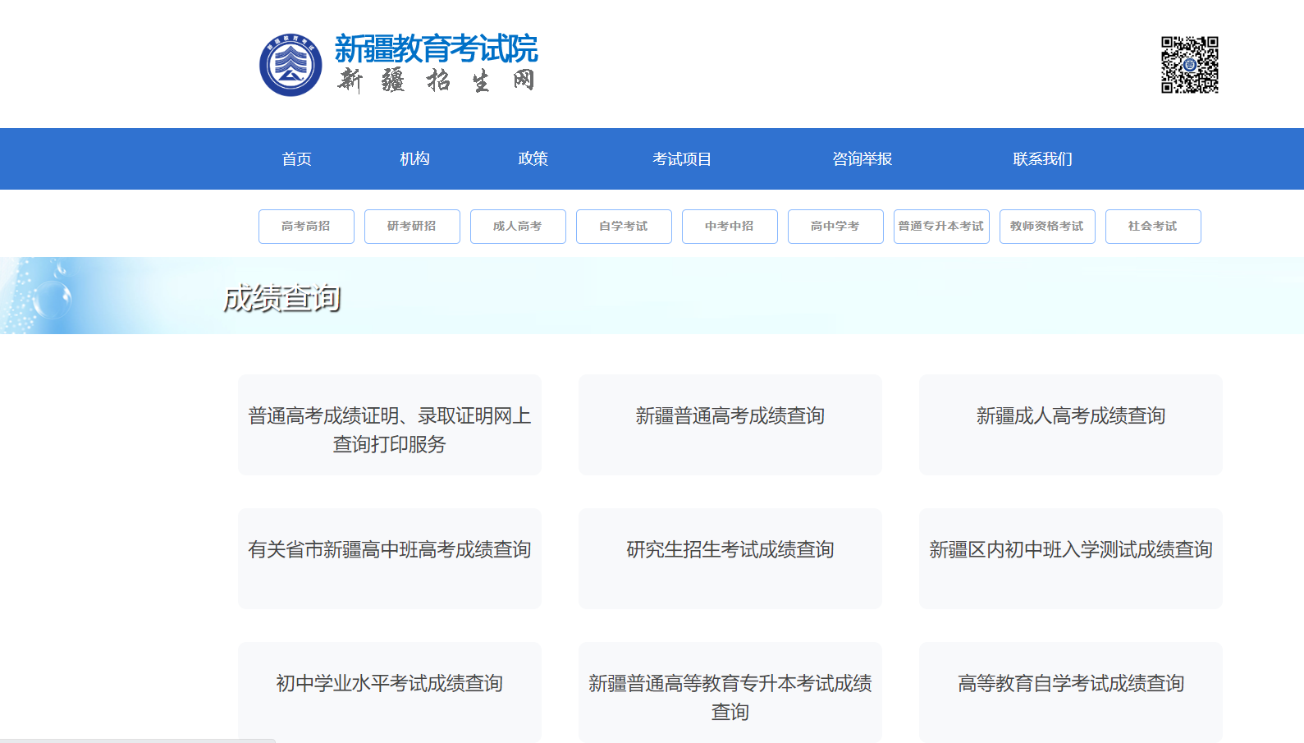The height and width of the screenshot is (743, 1304).
Task: Go to 研究生招生考试成绩查询
Action: point(730,550)
